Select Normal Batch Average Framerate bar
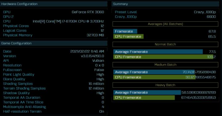The height and width of the screenshot is (116, 222). pos(158,52)
